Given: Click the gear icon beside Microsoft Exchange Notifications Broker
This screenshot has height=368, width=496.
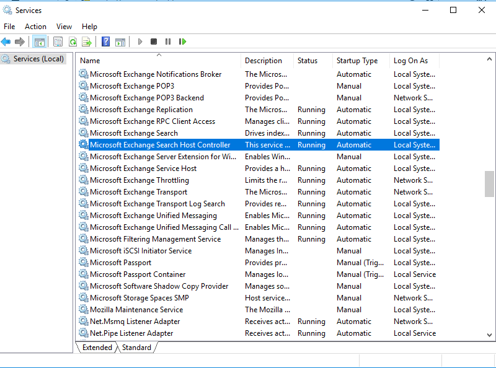Looking at the screenshot, I should (84, 74).
